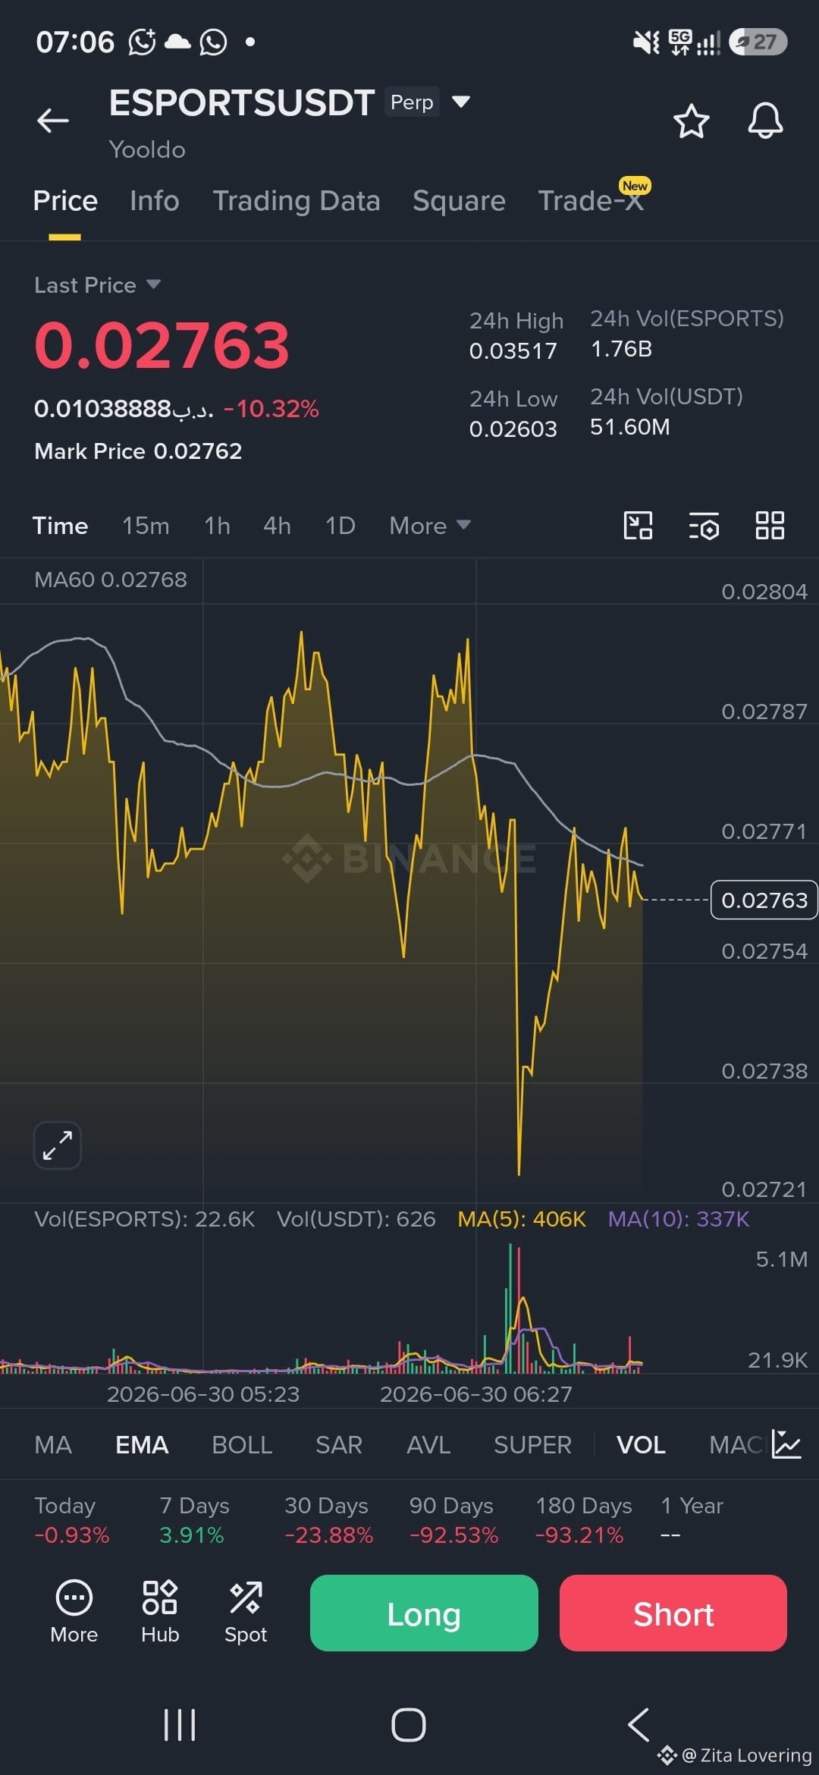Tap 24h High value 0.03517

point(513,351)
